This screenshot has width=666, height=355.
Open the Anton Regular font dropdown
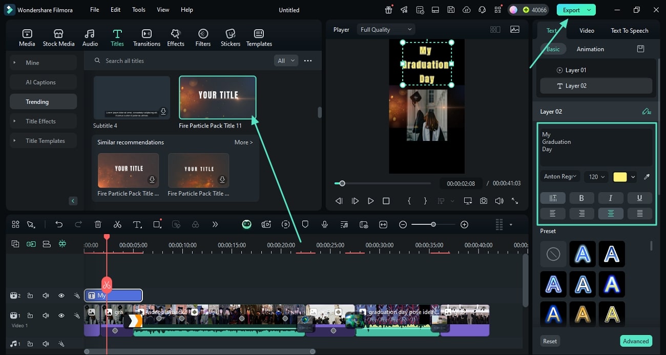[560, 177]
